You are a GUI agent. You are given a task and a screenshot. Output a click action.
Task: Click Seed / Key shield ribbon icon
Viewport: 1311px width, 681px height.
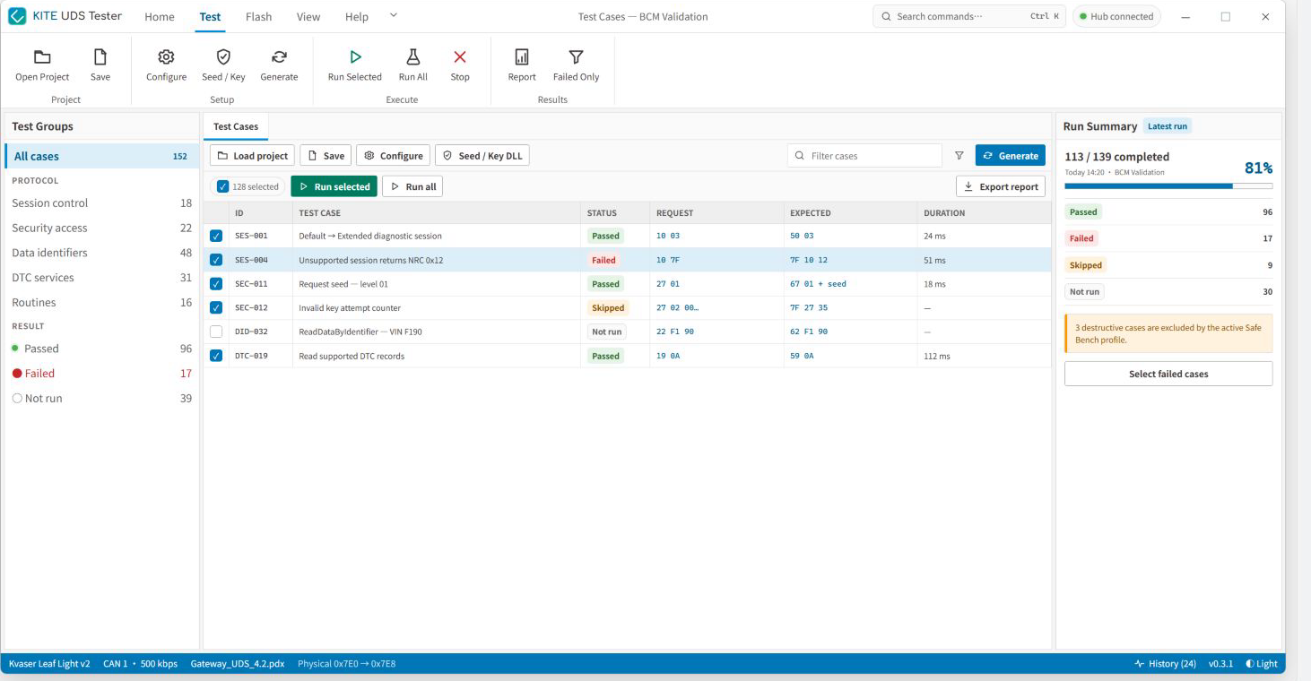[x=223, y=57]
